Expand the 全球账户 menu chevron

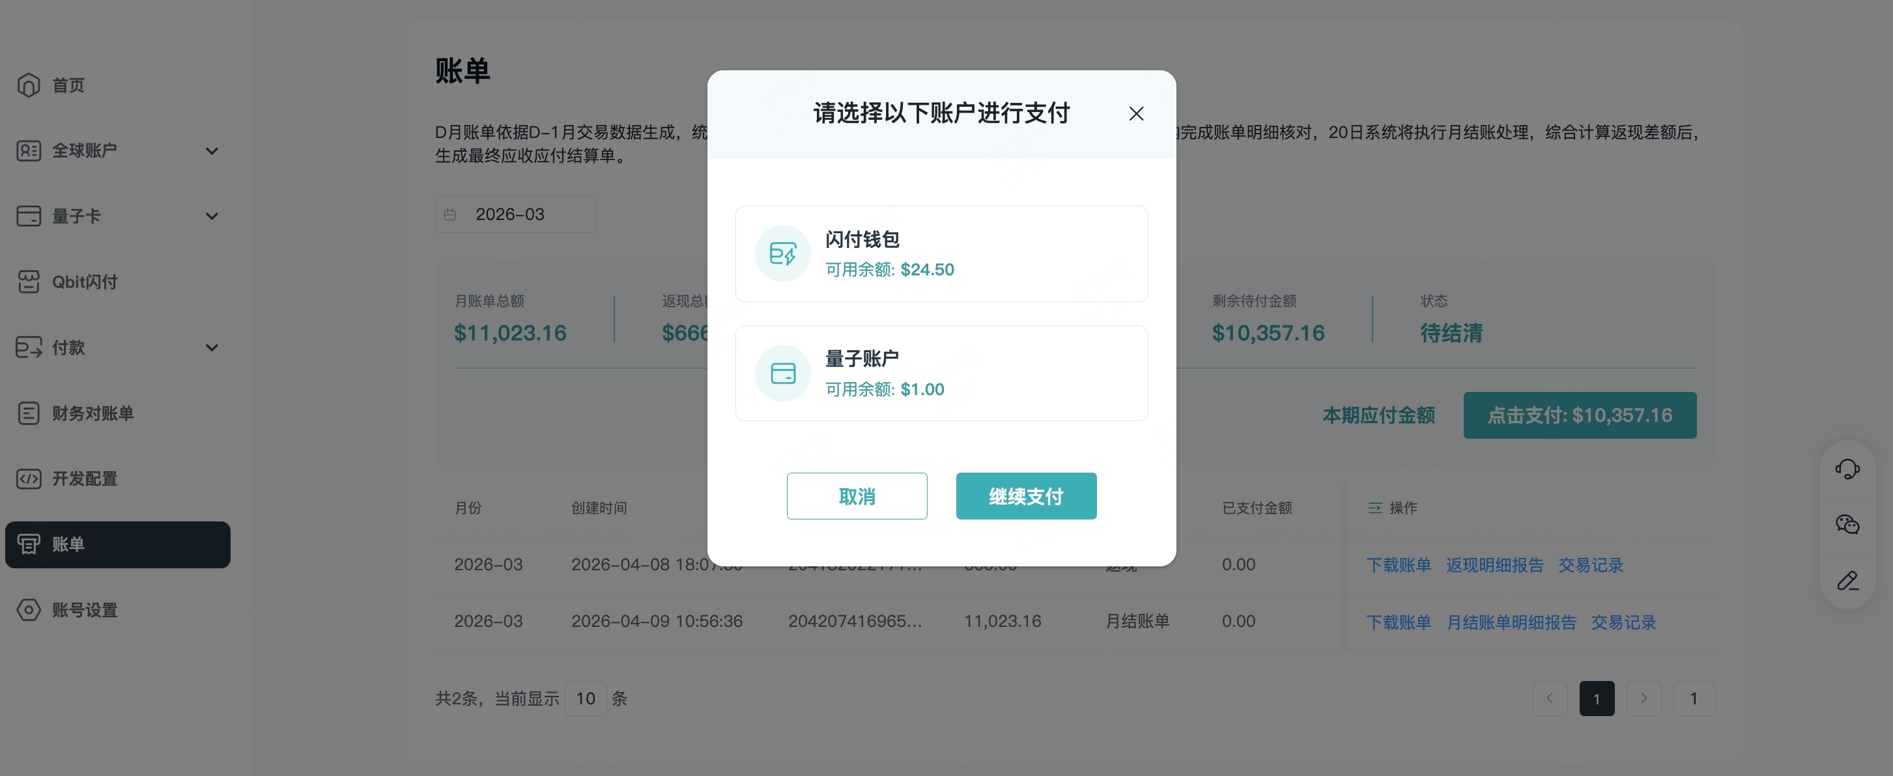click(212, 151)
